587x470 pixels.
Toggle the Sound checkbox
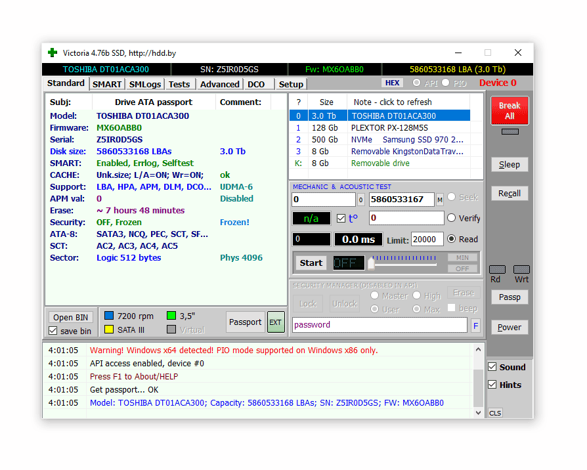tap(492, 367)
